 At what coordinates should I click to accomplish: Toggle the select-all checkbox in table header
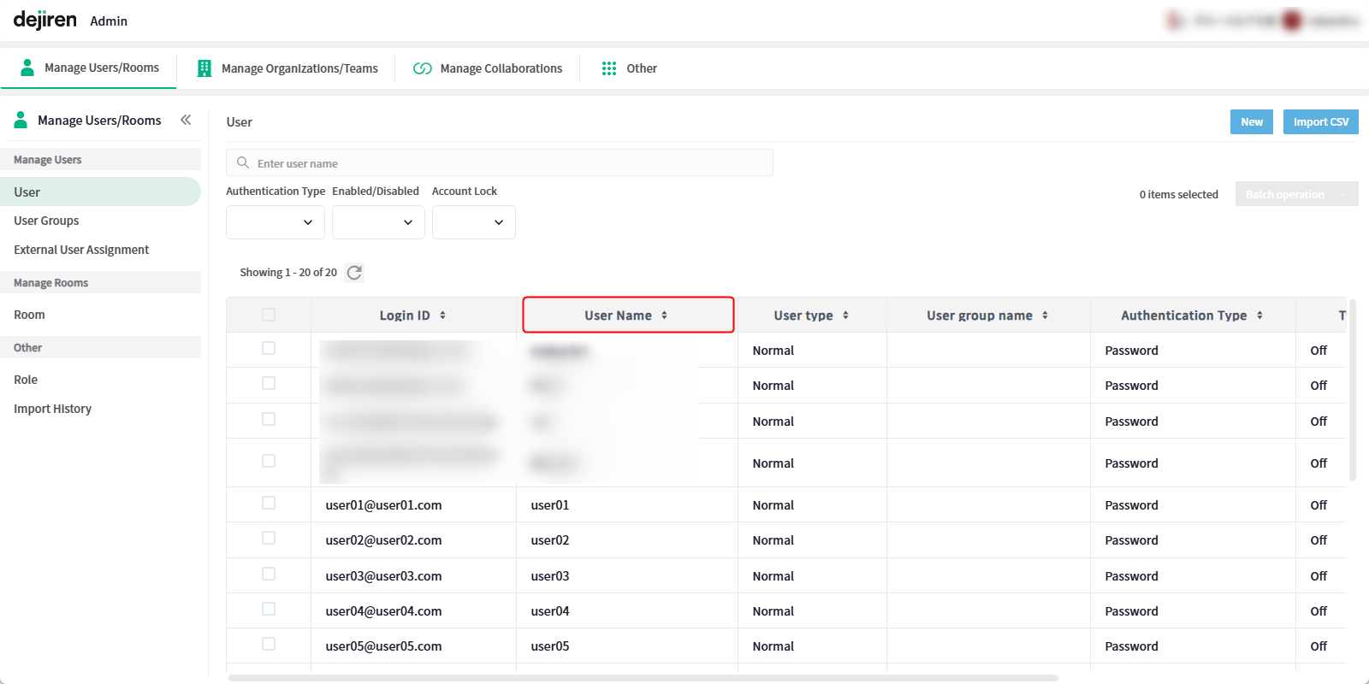point(269,315)
